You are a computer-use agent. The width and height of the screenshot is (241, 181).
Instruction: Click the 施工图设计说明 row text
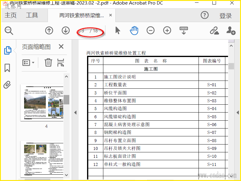(120, 77)
